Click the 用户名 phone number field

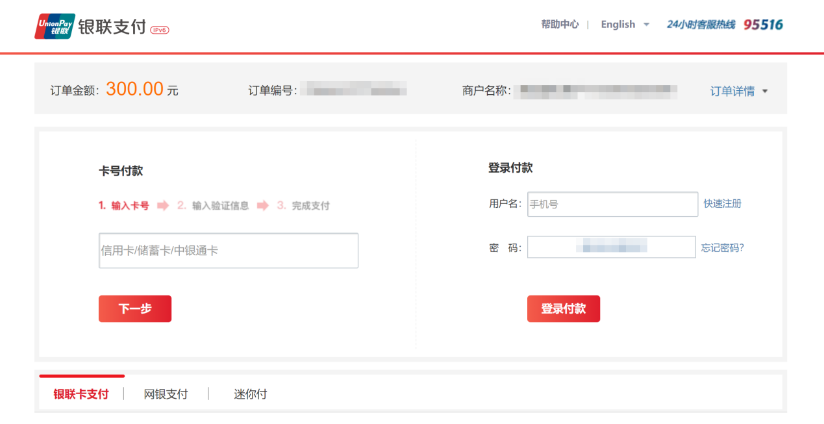point(612,204)
